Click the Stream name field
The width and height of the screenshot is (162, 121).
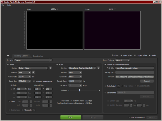pos(135,77)
